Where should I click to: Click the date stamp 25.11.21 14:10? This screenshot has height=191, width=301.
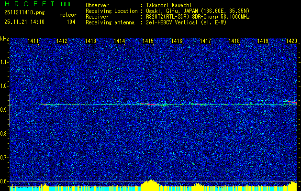tap(24, 22)
